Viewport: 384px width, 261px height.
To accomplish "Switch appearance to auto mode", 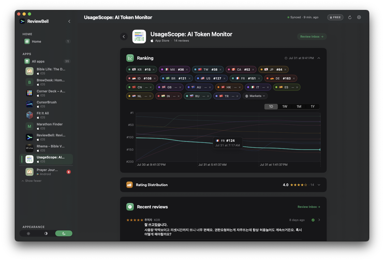I will [x=46, y=233].
